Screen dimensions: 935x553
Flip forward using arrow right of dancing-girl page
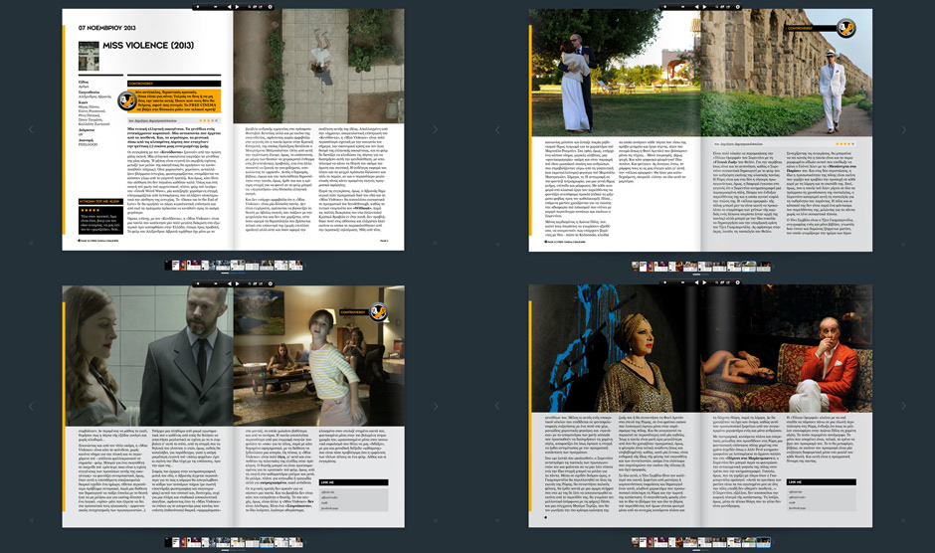435,406
